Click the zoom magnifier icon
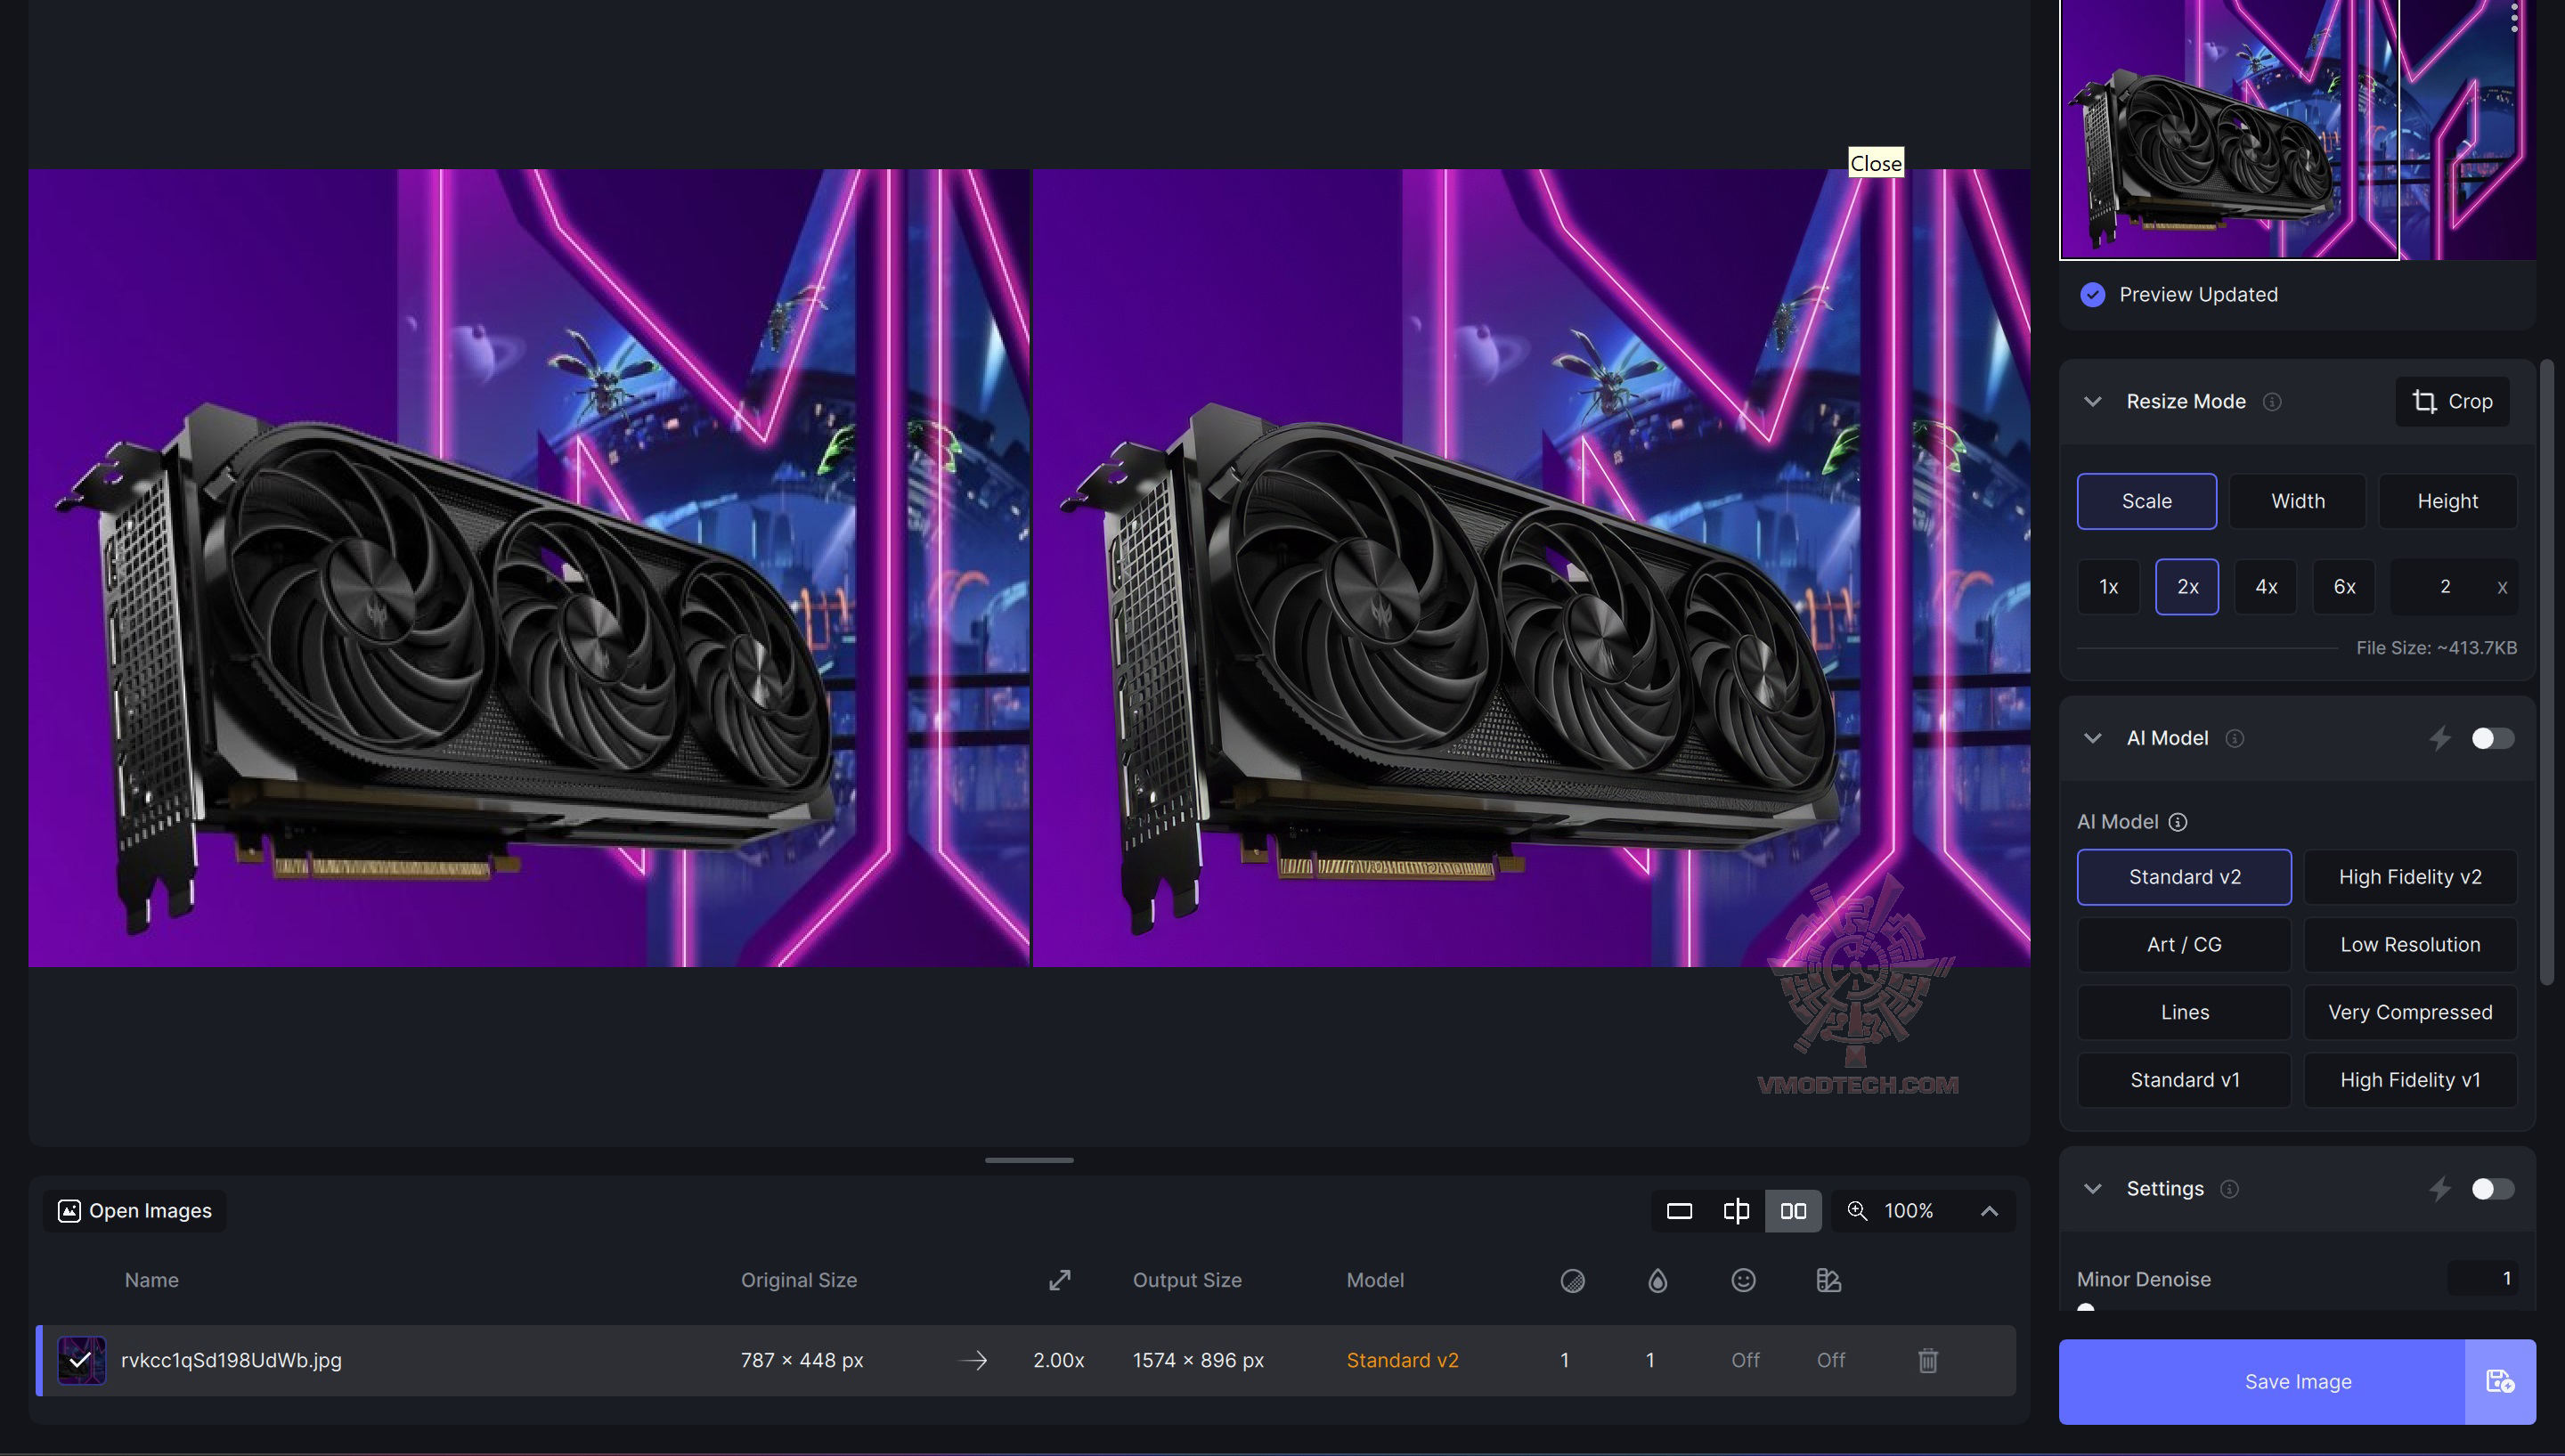 (1857, 1211)
